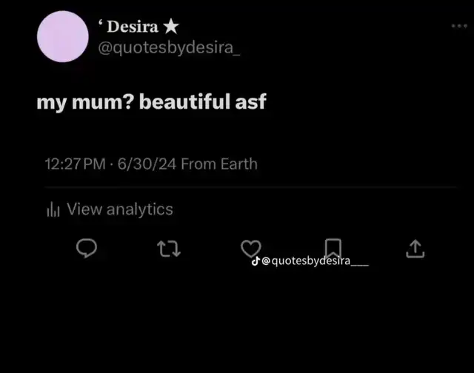
Task: Click the From Earth location label
Action: pos(219,164)
